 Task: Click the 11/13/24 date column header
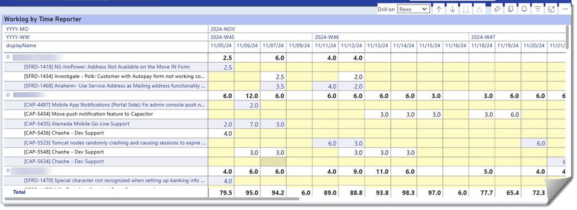point(378,46)
